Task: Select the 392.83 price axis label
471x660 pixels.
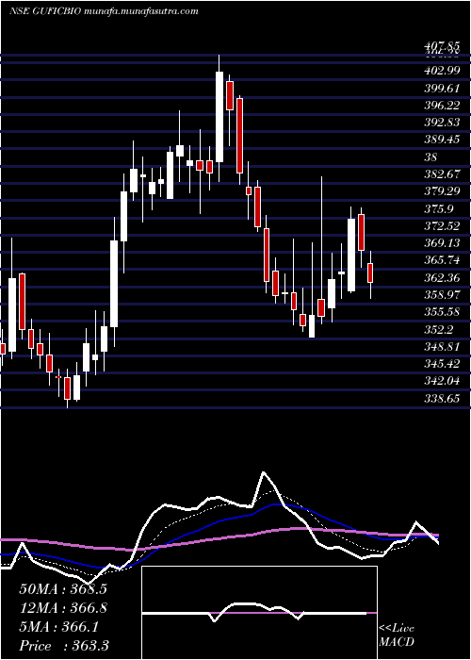Action: 443,123
